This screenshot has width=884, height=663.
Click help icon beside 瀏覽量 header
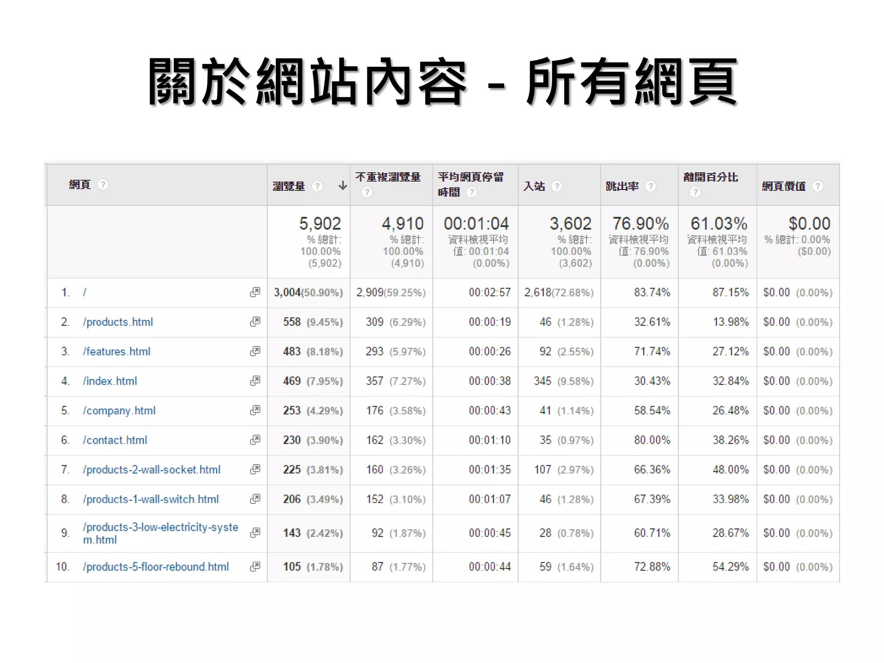coord(317,186)
